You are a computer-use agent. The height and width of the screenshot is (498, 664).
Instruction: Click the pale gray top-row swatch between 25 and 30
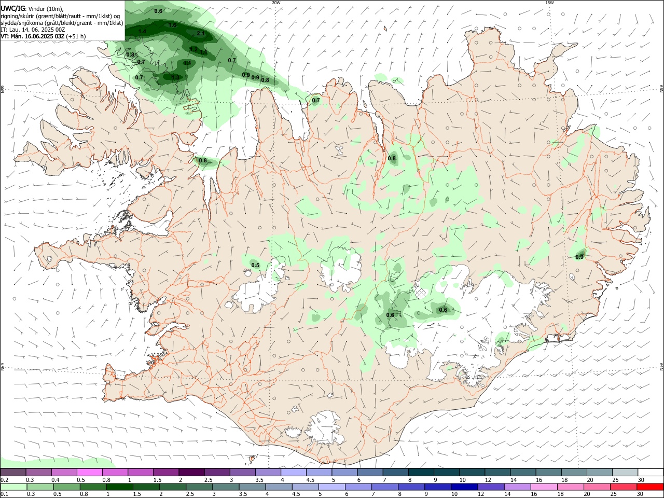[626, 473]
